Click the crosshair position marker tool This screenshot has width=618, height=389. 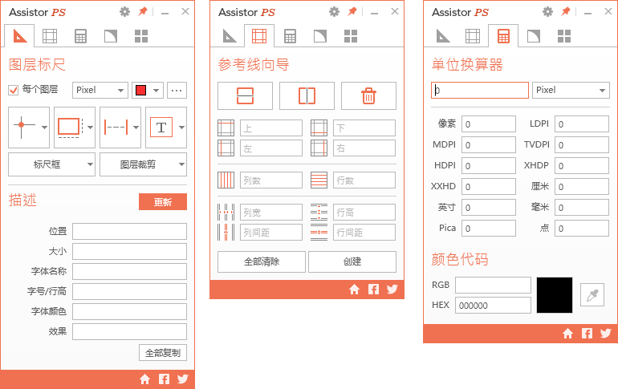(x=22, y=126)
